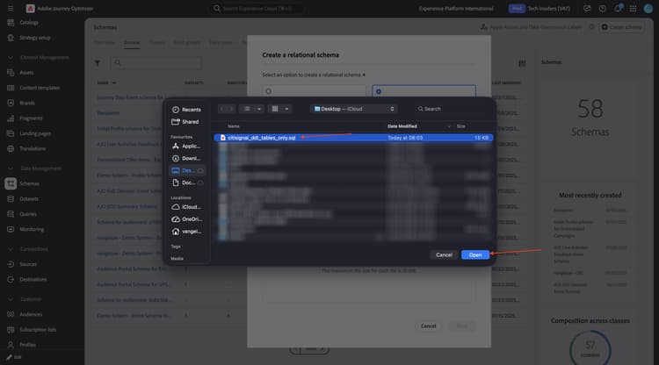The height and width of the screenshot is (365, 659).
Task: Switch to the Browse tab in Schemas
Action: [132, 42]
